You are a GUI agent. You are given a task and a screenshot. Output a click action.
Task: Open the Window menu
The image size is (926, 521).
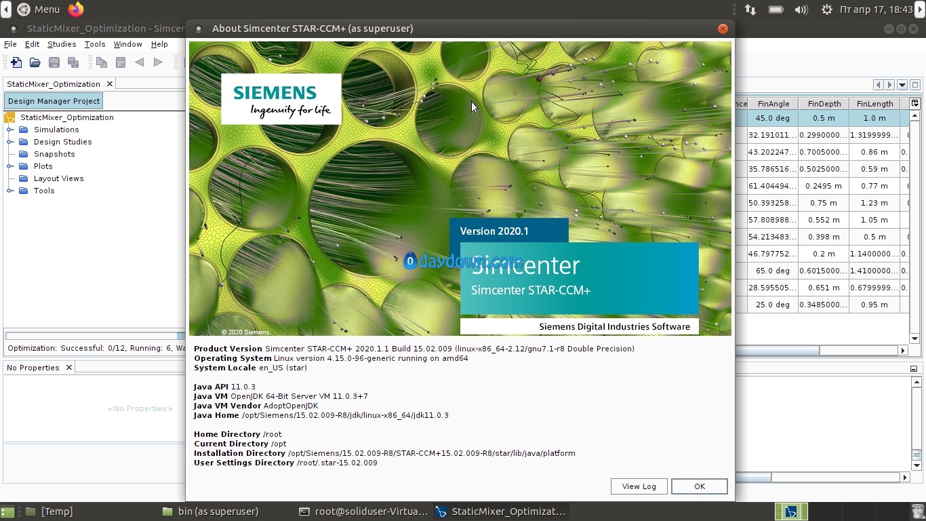(x=127, y=44)
